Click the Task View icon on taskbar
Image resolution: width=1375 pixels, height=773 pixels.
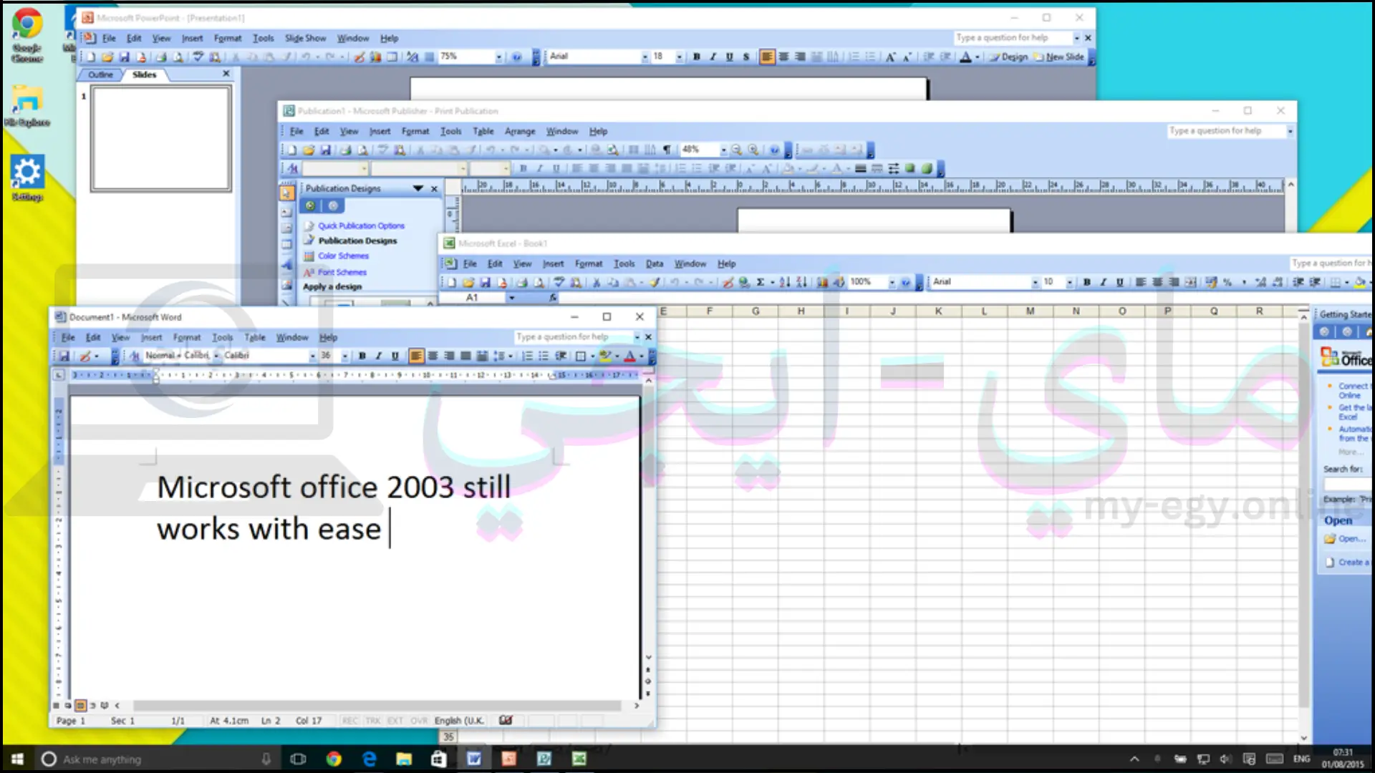[299, 759]
